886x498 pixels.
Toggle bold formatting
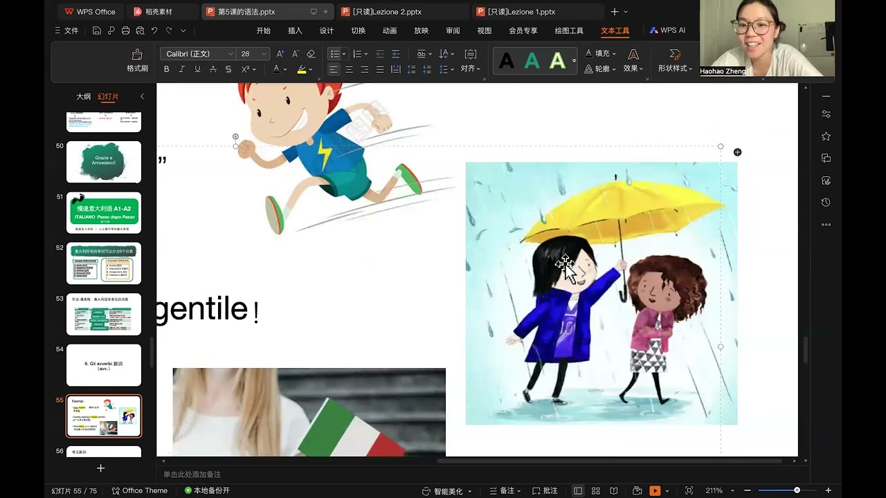[166, 69]
